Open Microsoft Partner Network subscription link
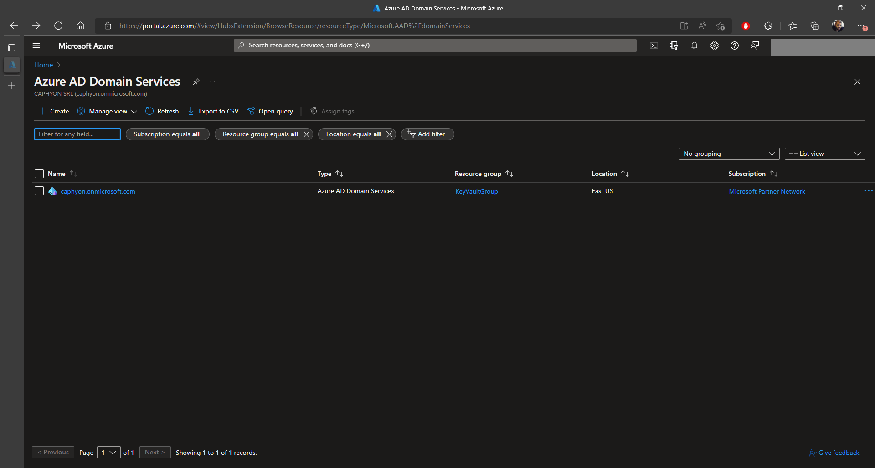This screenshot has height=468, width=875. (767, 191)
